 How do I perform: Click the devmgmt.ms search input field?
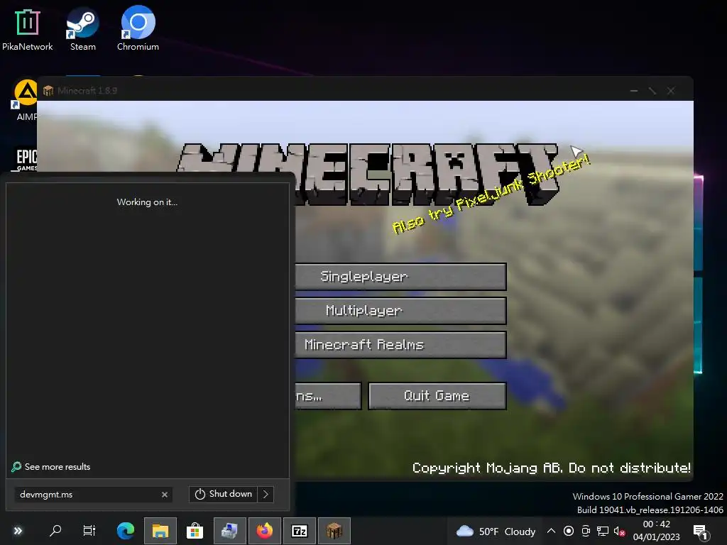pos(88,495)
